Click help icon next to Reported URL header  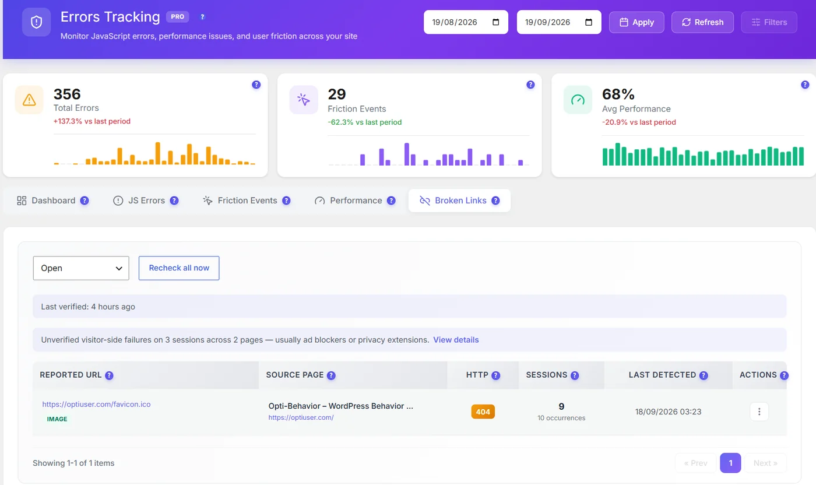(109, 375)
